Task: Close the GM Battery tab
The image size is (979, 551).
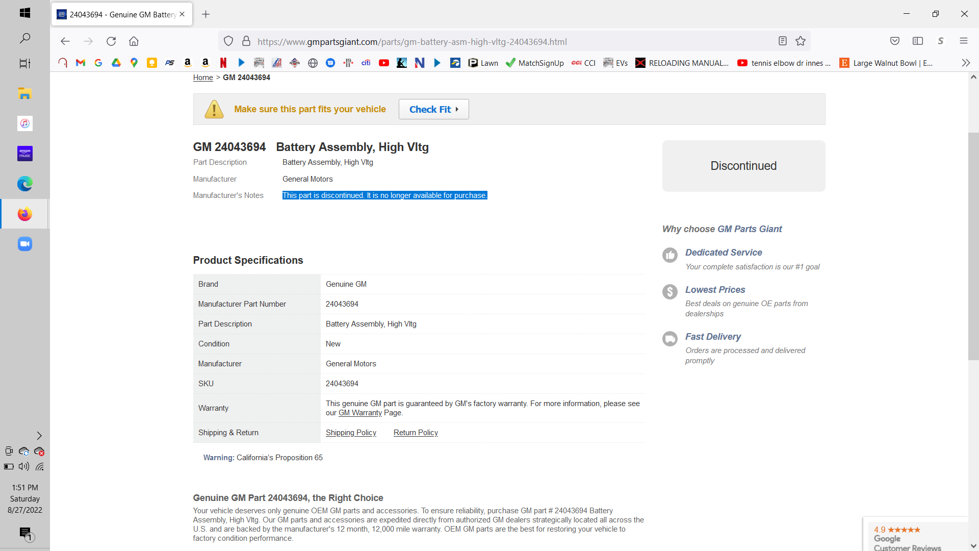Action: [182, 14]
